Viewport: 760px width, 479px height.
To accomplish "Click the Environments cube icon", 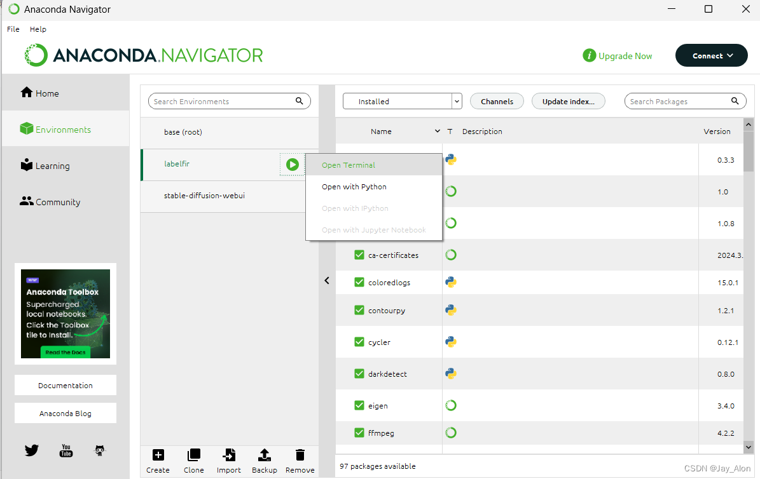I will 26,128.
